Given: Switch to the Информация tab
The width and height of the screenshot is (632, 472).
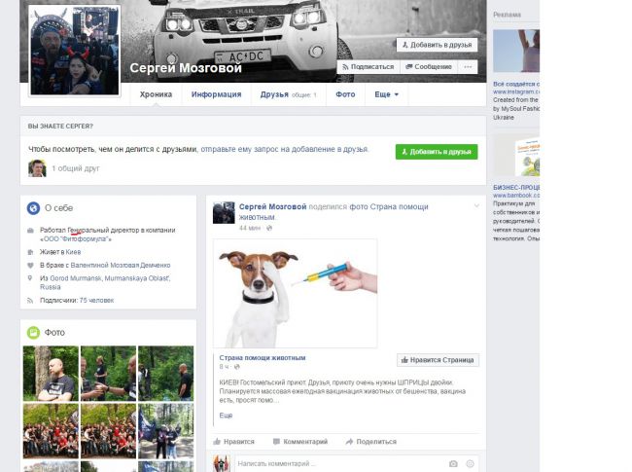Looking at the screenshot, I should (x=216, y=94).
